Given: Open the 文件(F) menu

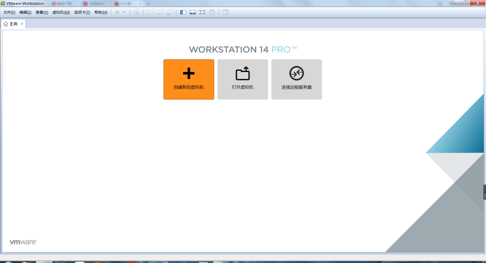Looking at the screenshot, I should point(9,12).
